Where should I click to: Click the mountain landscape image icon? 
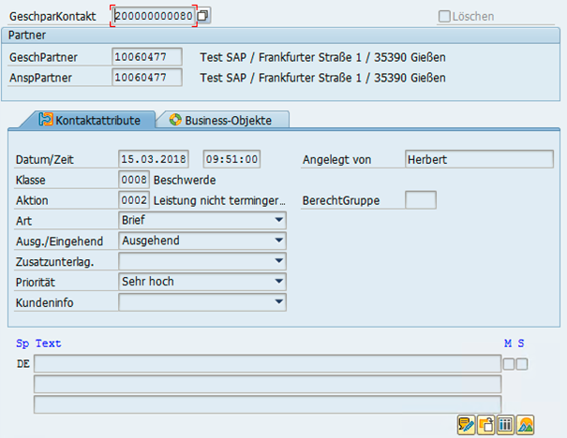(x=525, y=424)
